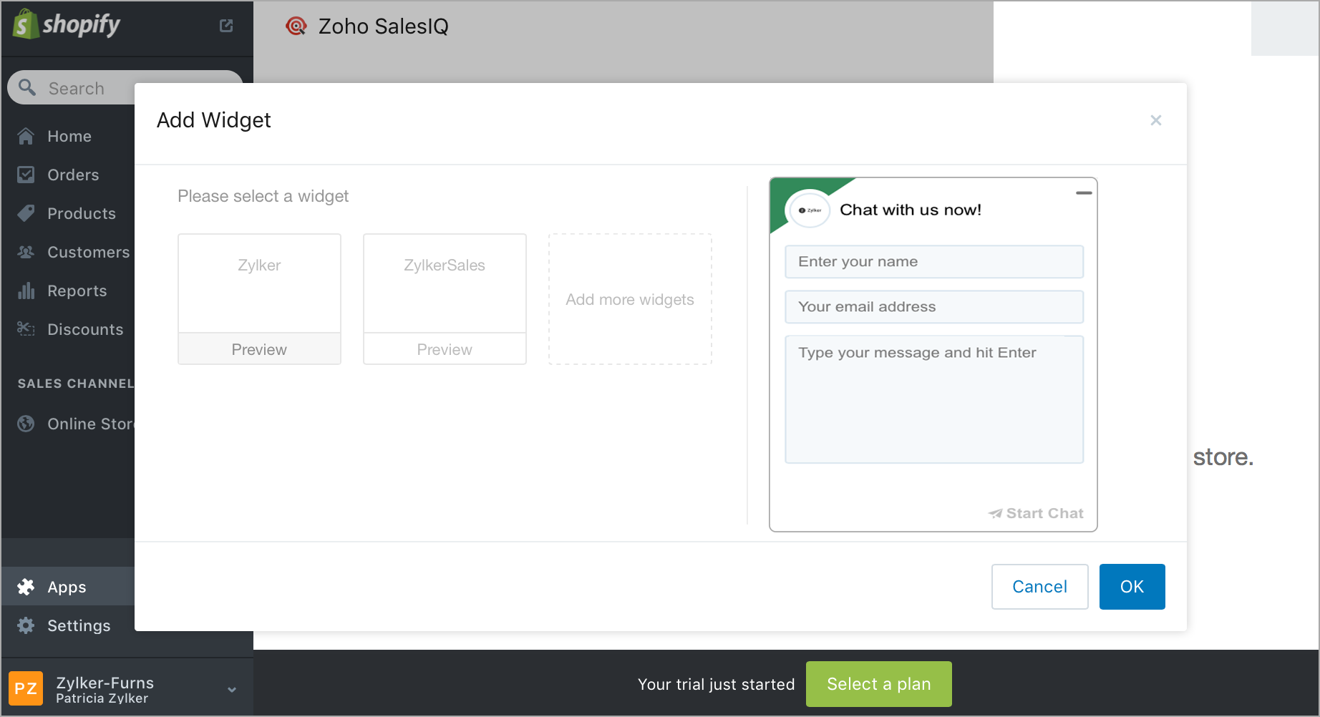1320x717 pixels.
Task: Click 'Your trial just started' text
Action: pos(716,684)
